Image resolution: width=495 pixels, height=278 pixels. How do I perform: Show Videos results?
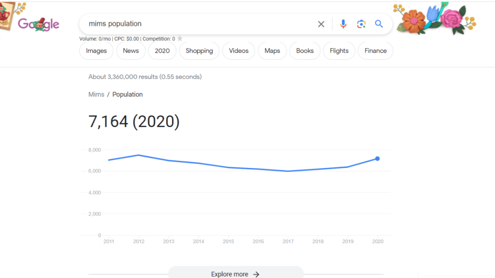coord(238,51)
